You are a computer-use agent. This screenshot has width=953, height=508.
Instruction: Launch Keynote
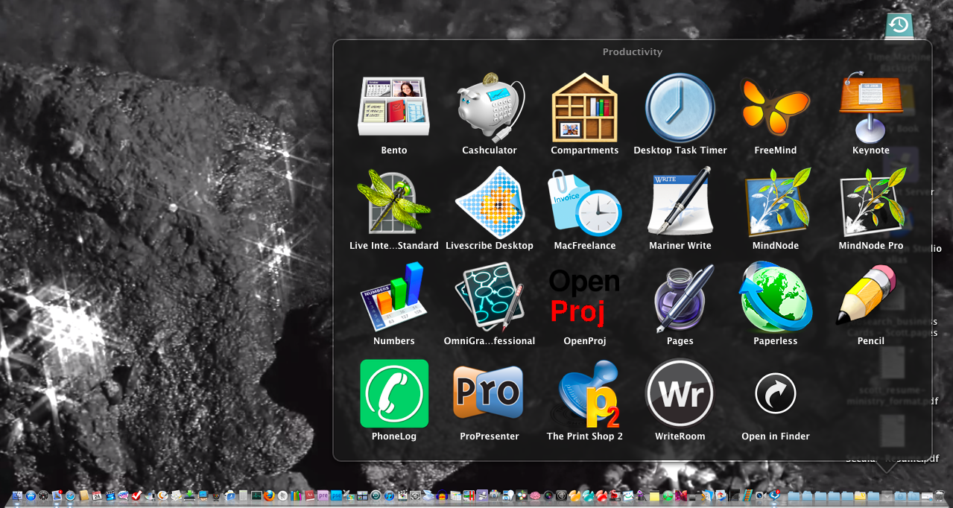[871, 107]
